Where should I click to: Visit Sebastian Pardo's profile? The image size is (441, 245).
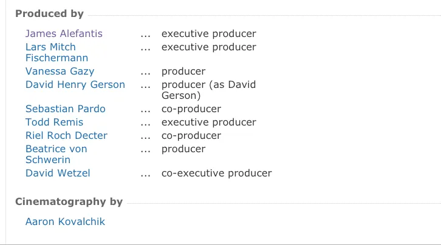(x=65, y=109)
